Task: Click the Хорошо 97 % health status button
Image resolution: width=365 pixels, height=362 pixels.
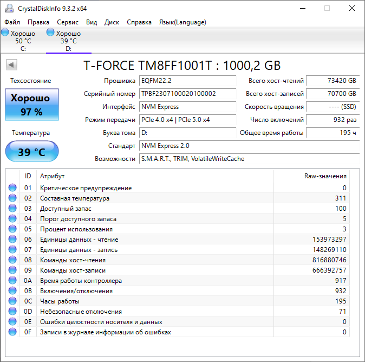Action: pyautogui.click(x=32, y=105)
